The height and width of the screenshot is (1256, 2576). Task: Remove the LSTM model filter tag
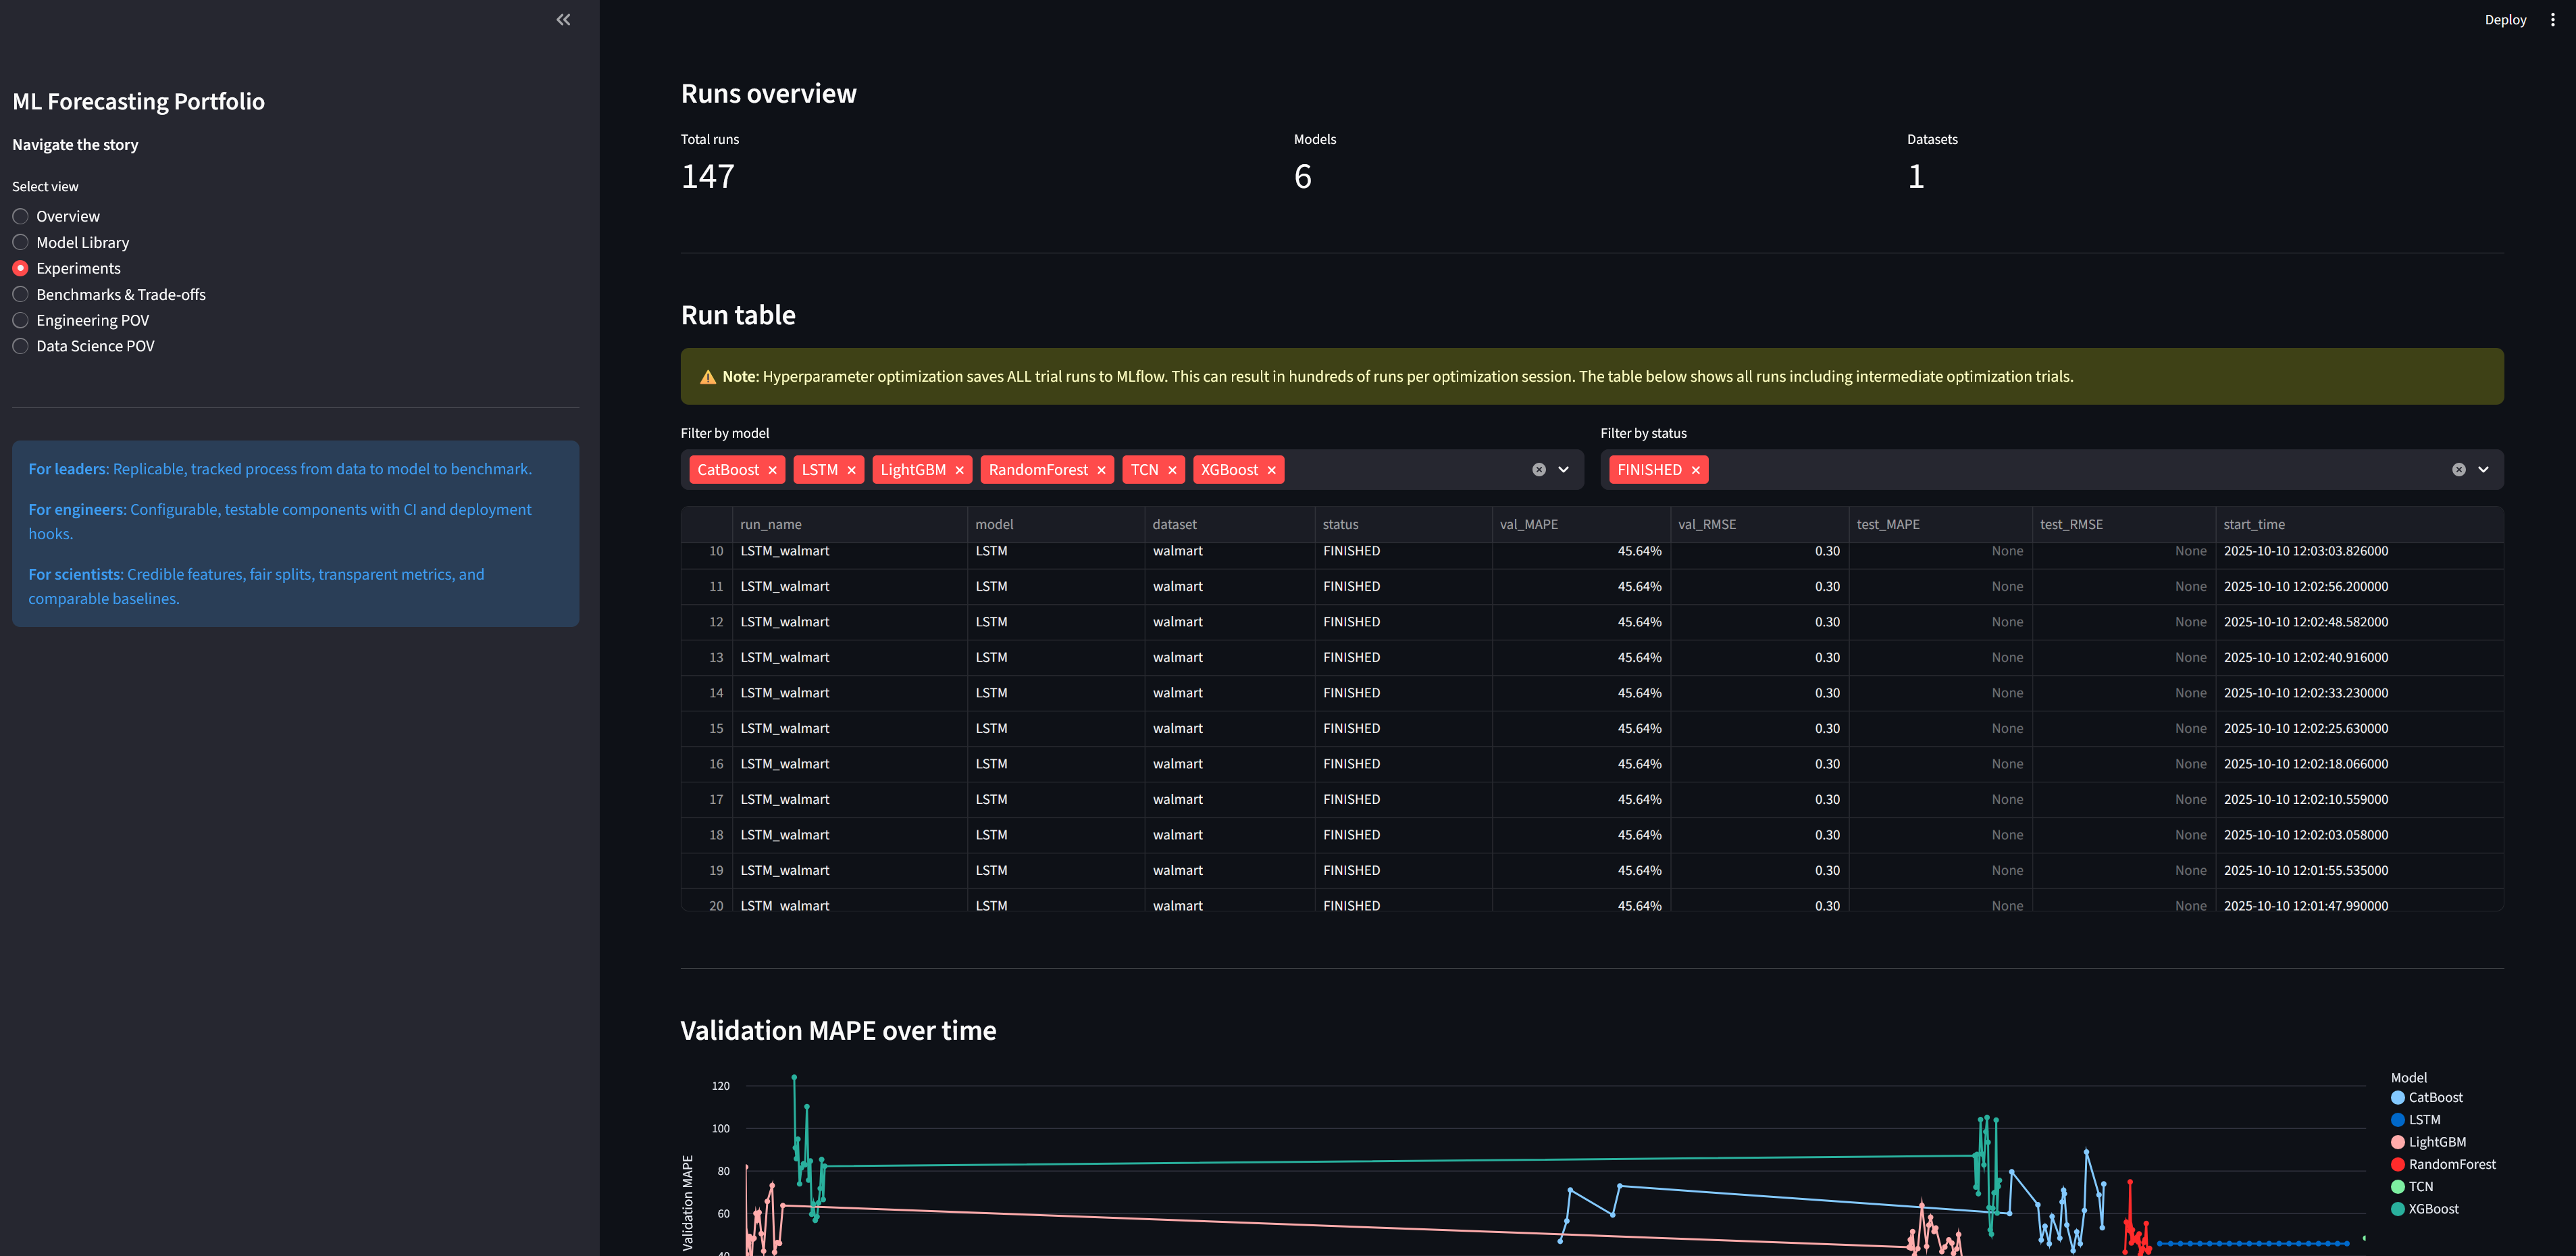(851, 470)
